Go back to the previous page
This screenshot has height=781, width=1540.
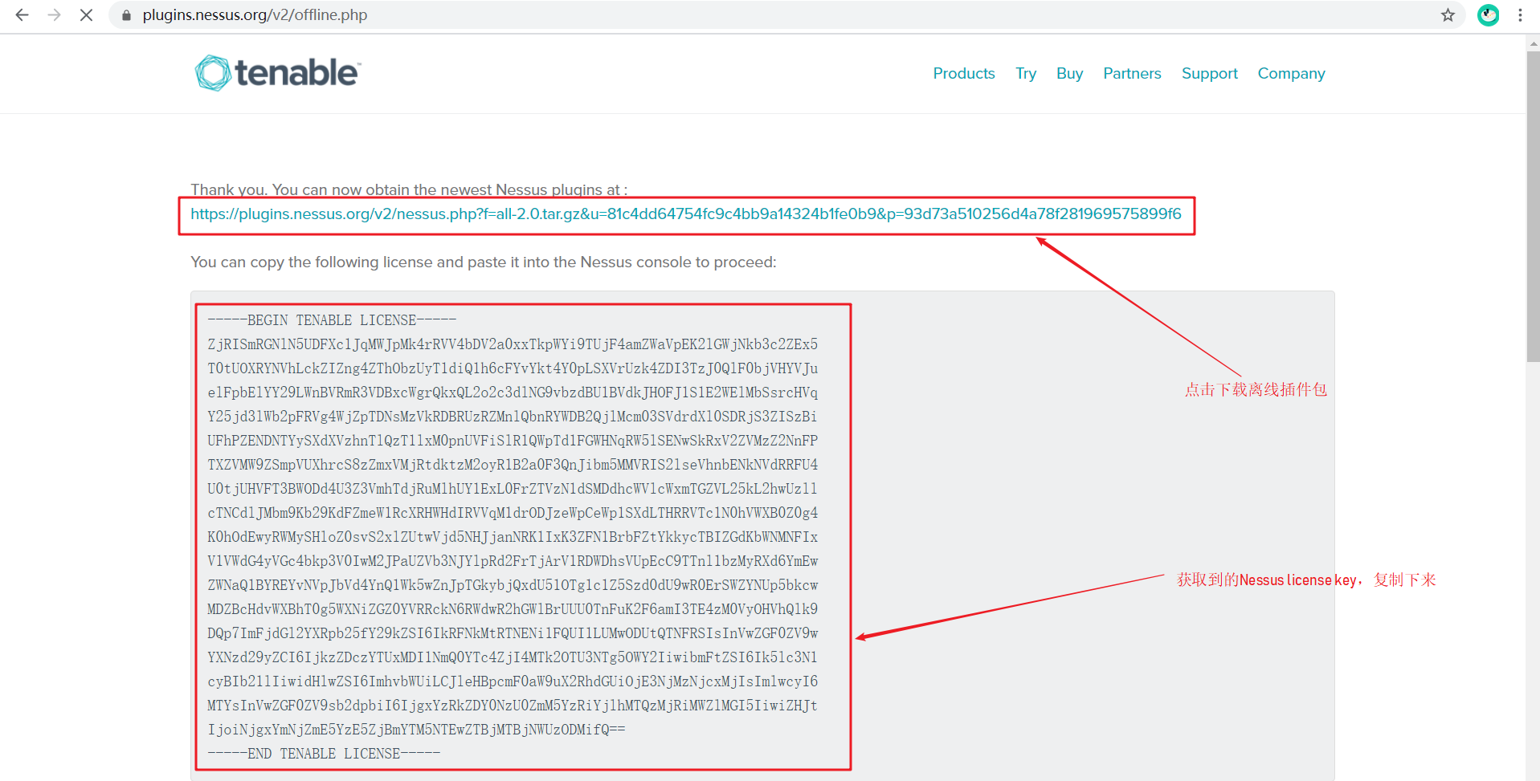(22, 15)
